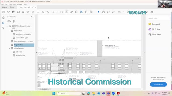Activate the Hand pan tool
Image resolution: width=172 pixels, height=96 pixels.
[103, 12]
